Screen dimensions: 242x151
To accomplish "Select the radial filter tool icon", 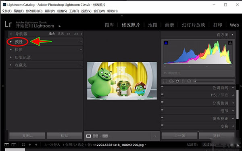I will [189, 81].
